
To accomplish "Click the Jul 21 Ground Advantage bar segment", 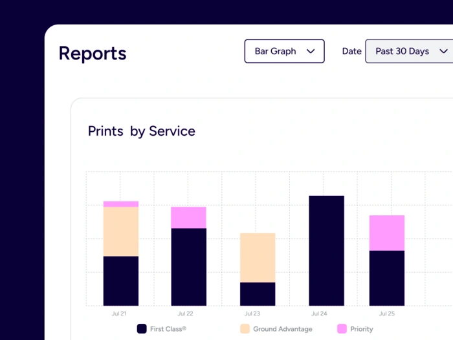I will 121,231.
